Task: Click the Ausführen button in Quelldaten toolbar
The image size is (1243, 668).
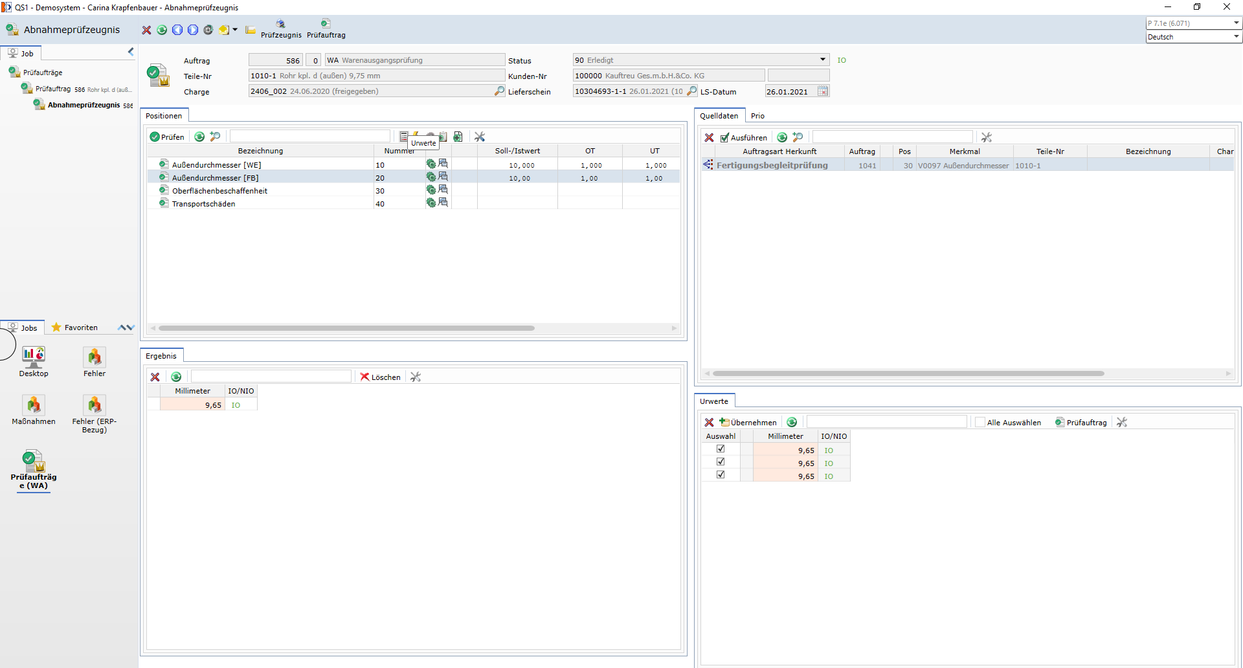Action: [x=744, y=137]
